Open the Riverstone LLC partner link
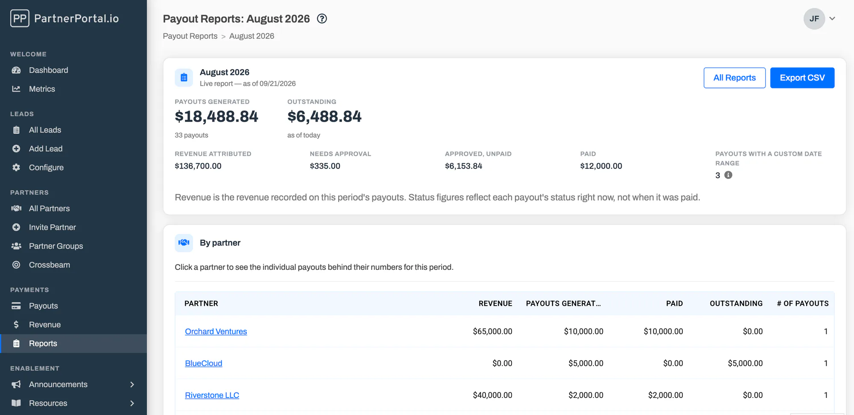Viewport: 854px width, 415px height. (x=212, y=395)
